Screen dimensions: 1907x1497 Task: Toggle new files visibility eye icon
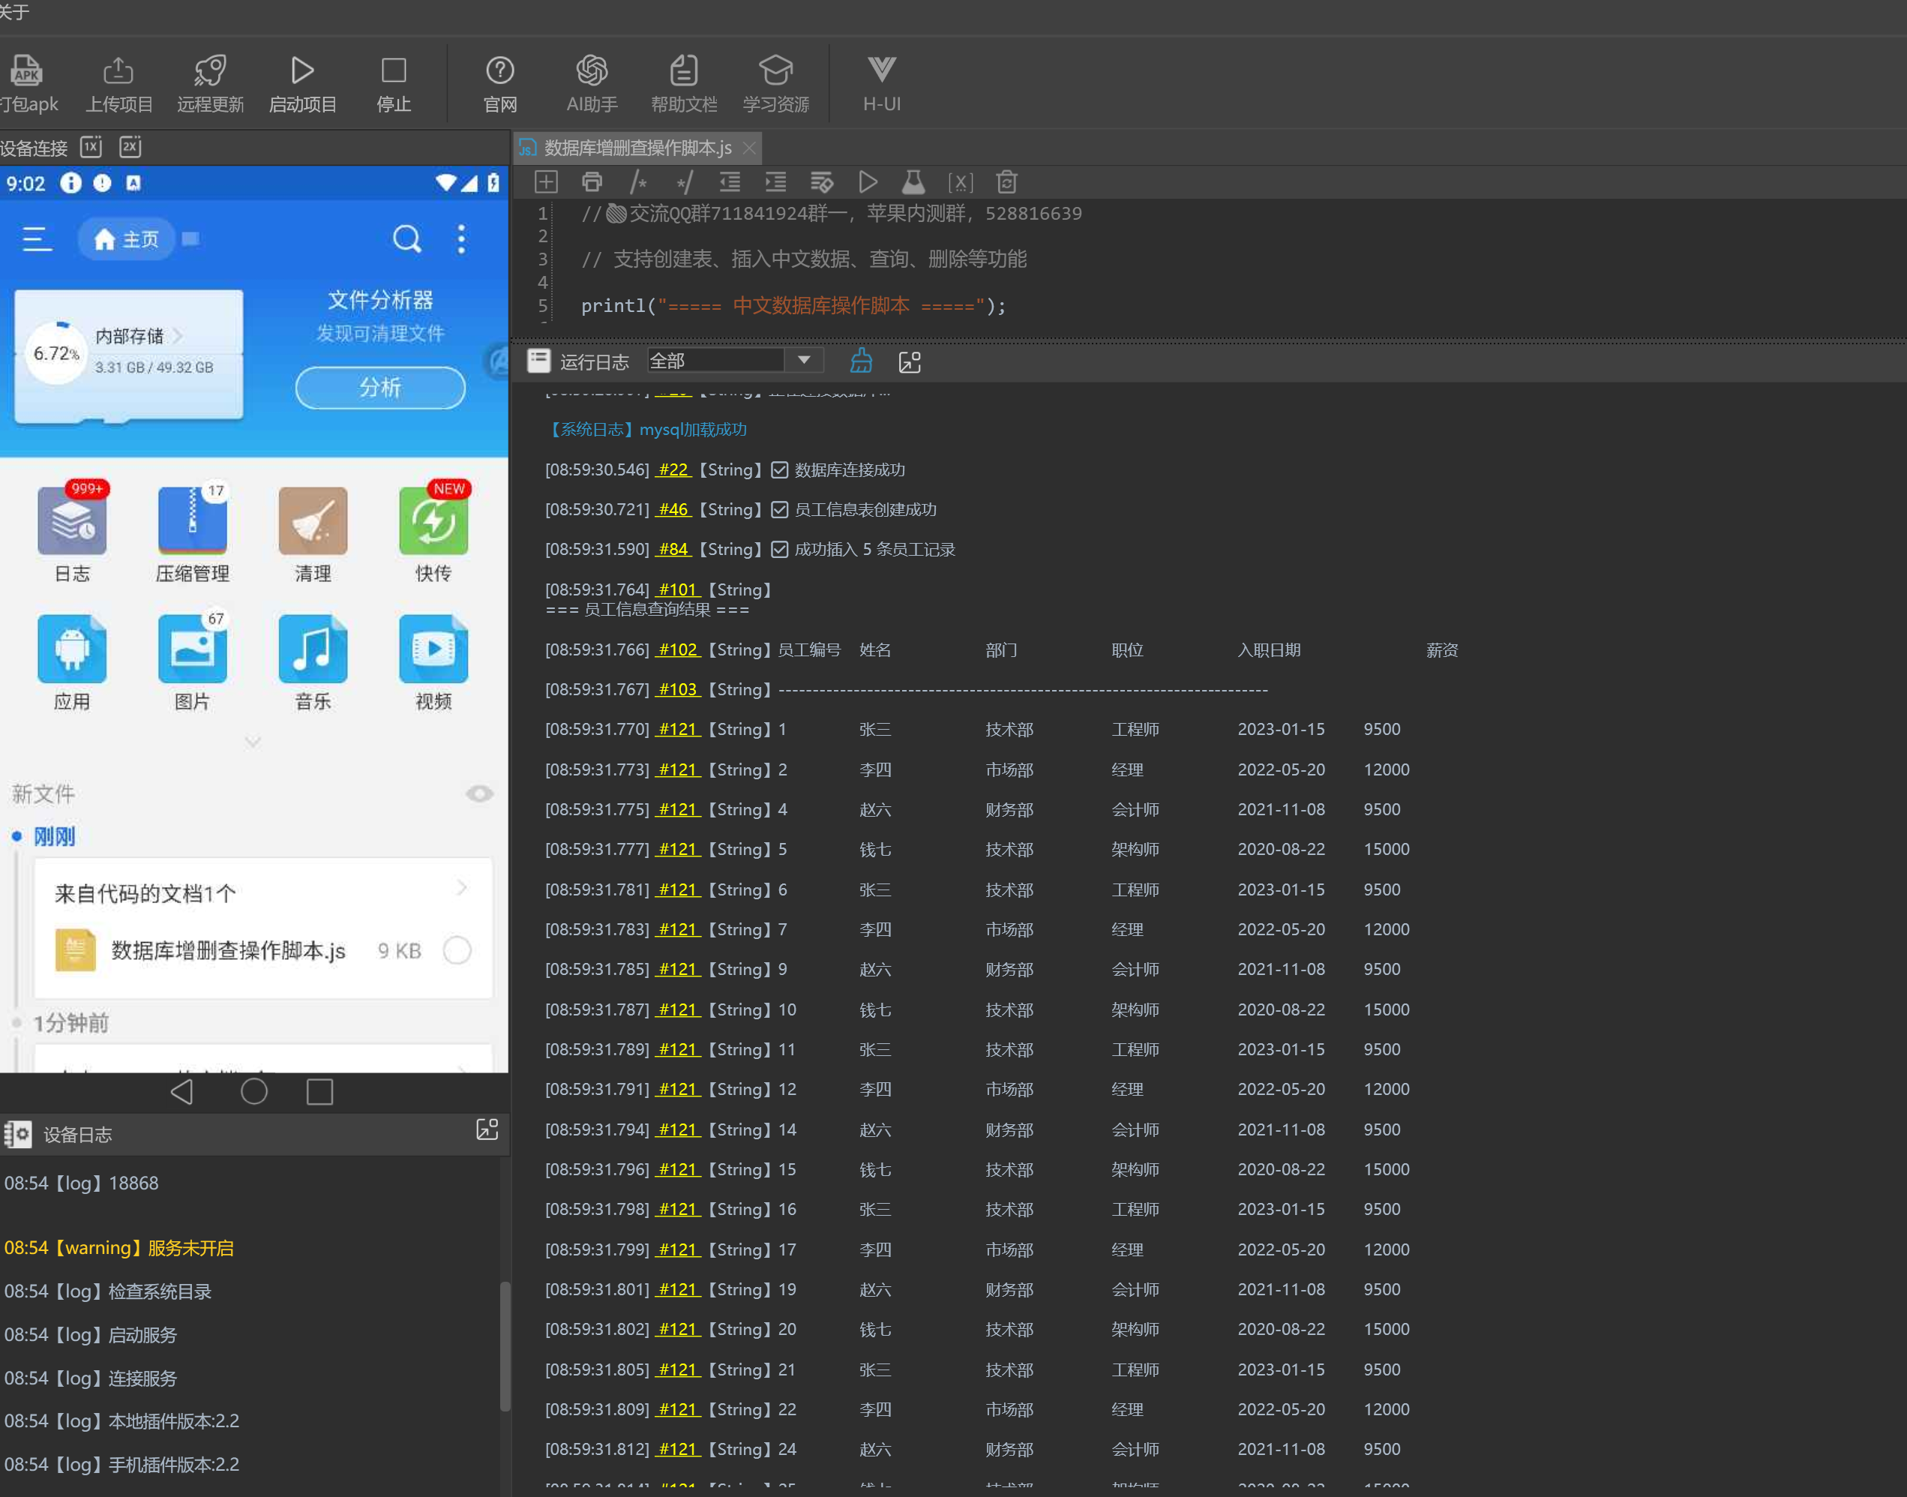click(479, 793)
